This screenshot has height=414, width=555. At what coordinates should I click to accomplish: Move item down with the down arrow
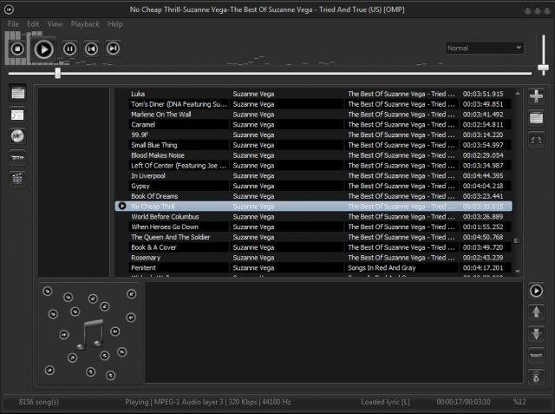(536, 334)
